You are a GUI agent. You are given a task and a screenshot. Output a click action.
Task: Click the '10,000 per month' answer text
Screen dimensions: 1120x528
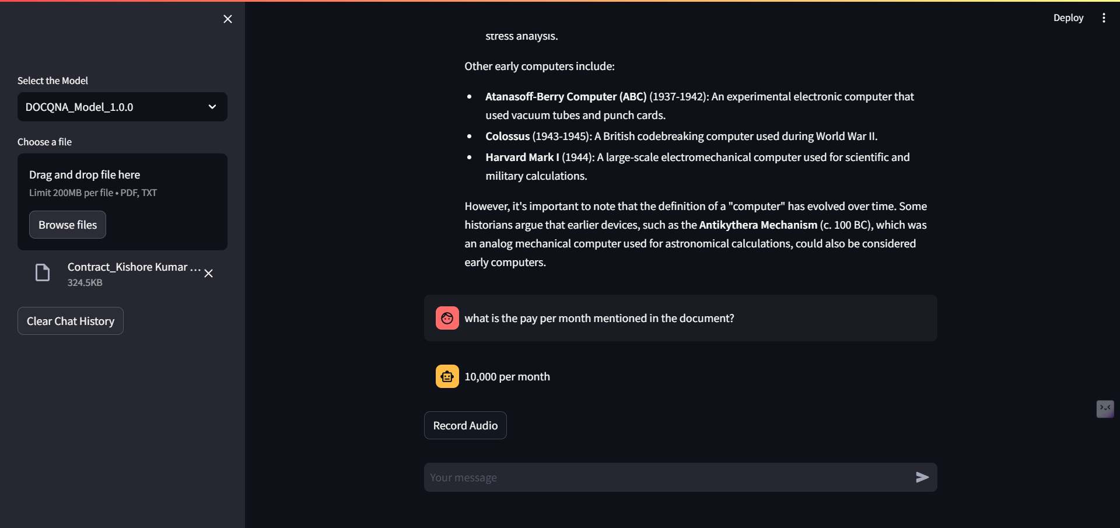[507, 377]
